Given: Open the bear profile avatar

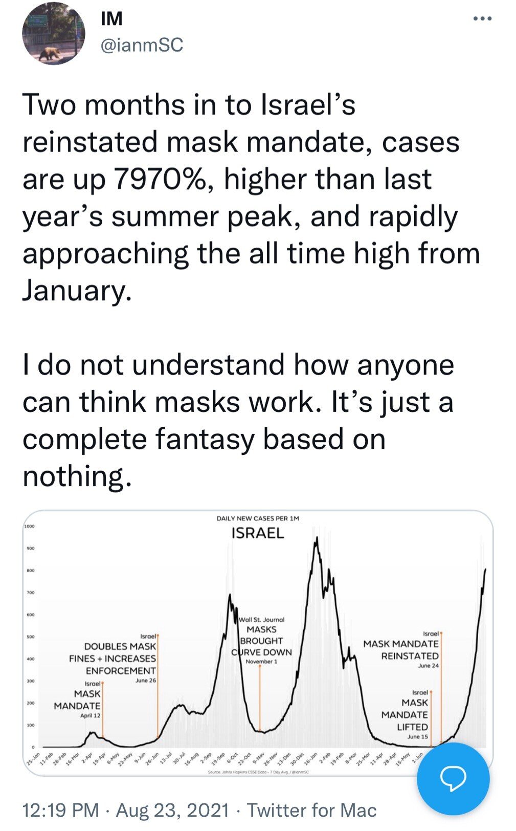Looking at the screenshot, I should click(53, 34).
